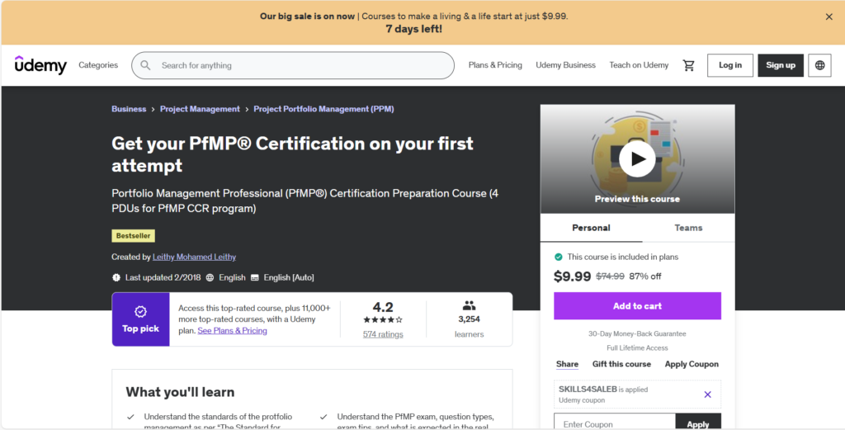
Task: Click the coupon Apply button
Action: pos(698,423)
